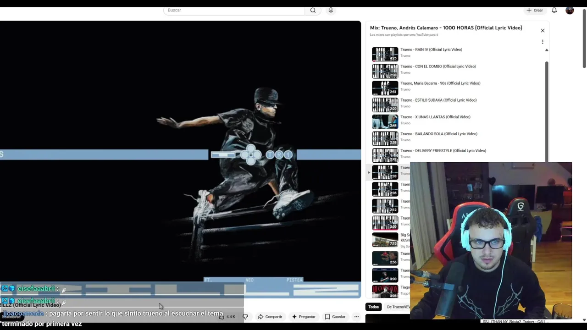Activate voice search microphone icon

coord(331,10)
